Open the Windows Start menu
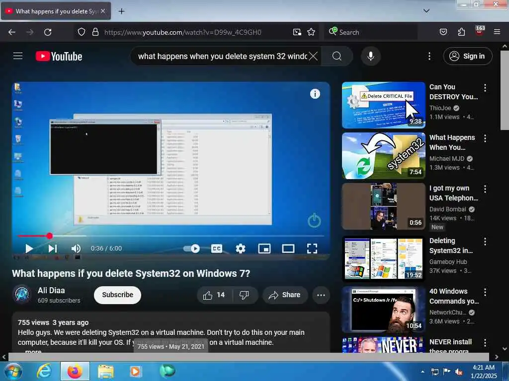Image resolution: width=509 pixels, height=381 pixels. (x=13, y=371)
